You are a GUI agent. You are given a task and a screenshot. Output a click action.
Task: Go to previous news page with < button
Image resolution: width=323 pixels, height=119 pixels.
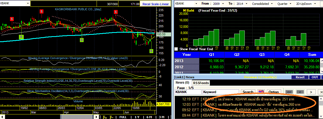point(300,92)
